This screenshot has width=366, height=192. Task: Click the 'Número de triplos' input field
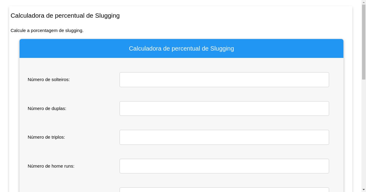[x=224, y=137]
